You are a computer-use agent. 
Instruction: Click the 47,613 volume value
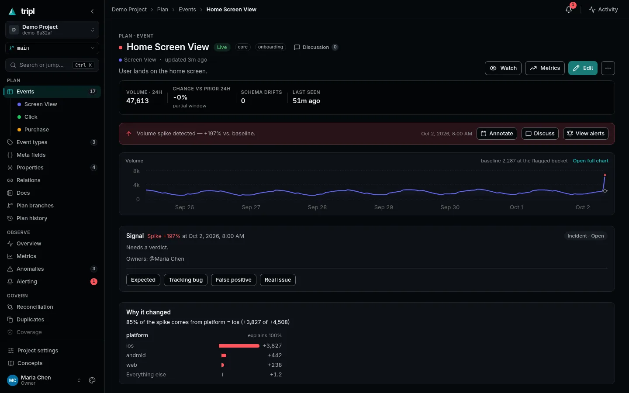tap(138, 101)
